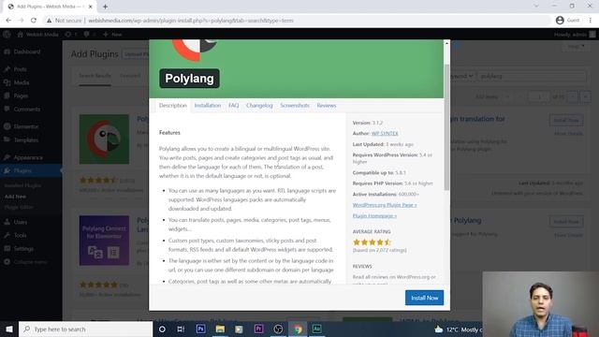Click Collapse menu in the sidebar
The image size is (599, 337).
point(31,262)
